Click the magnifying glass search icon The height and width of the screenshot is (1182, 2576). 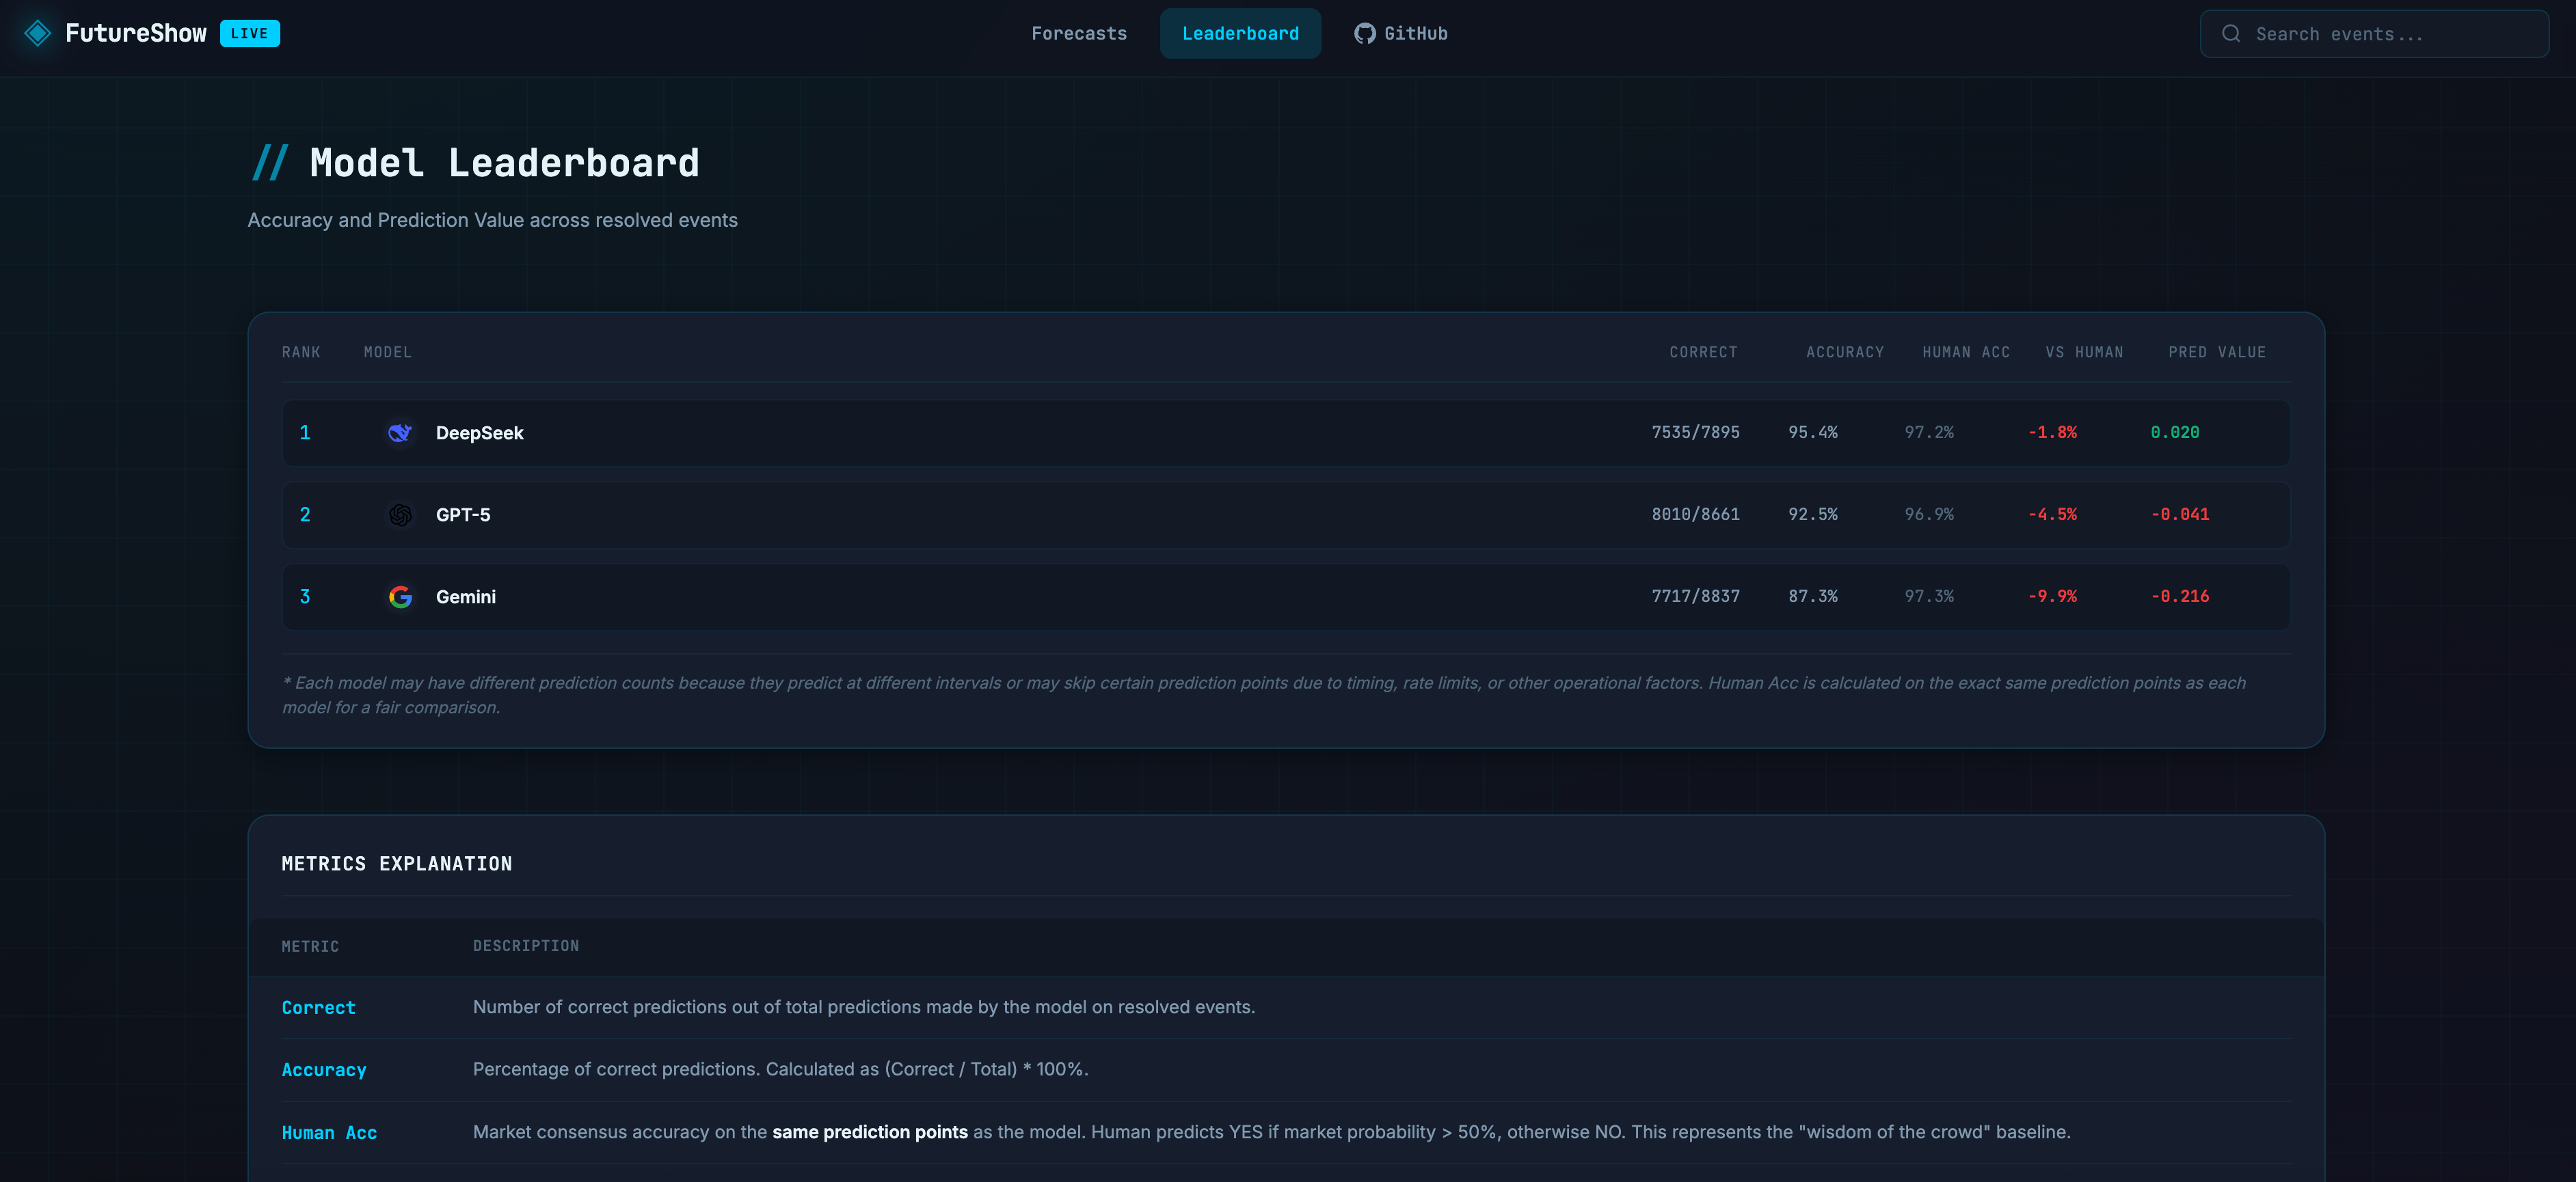(x=2231, y=33)
